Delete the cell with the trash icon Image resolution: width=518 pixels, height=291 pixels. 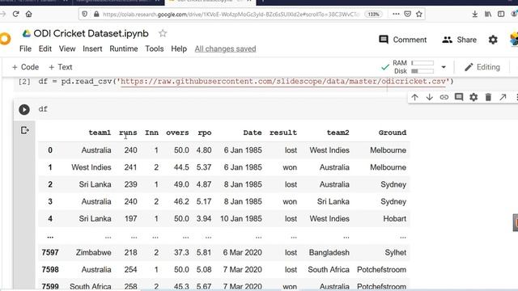coord(488,97)
